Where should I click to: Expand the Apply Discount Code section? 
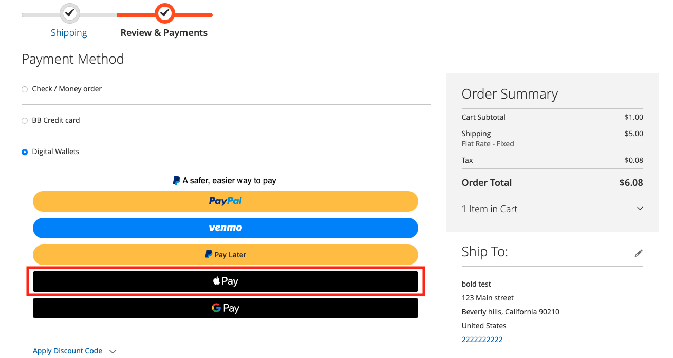pyautogui.click(x=67, y=350)
